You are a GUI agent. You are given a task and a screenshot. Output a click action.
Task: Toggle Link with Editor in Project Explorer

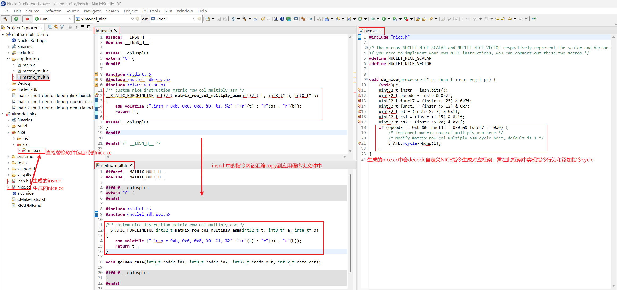[x=56, y=27]
